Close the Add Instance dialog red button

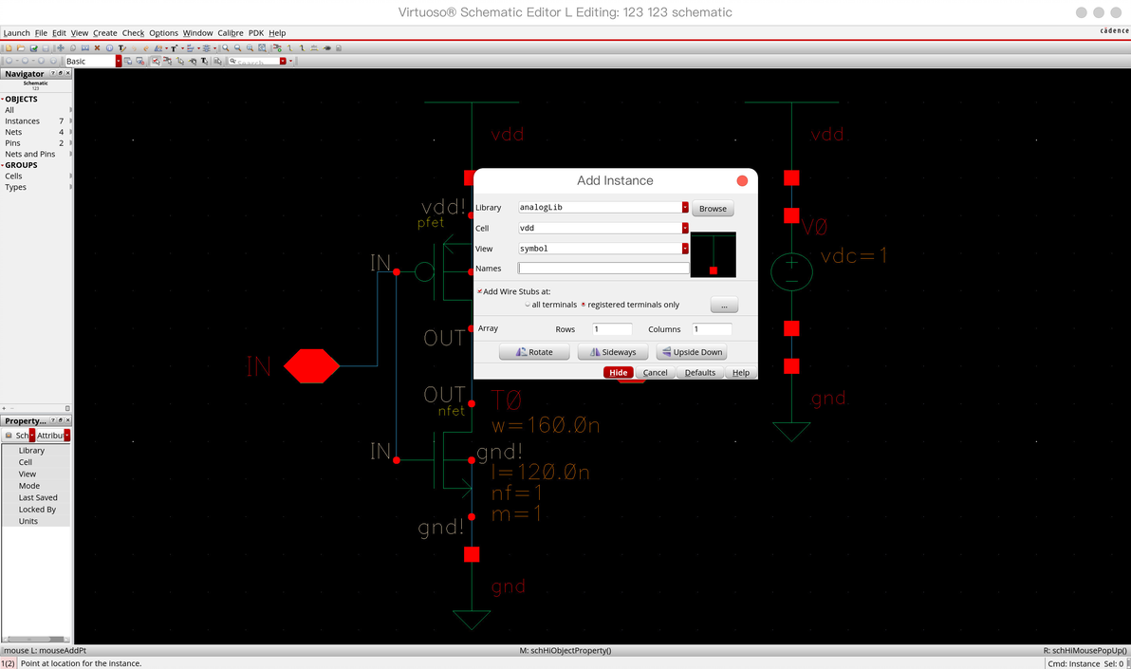click(742, 180)
